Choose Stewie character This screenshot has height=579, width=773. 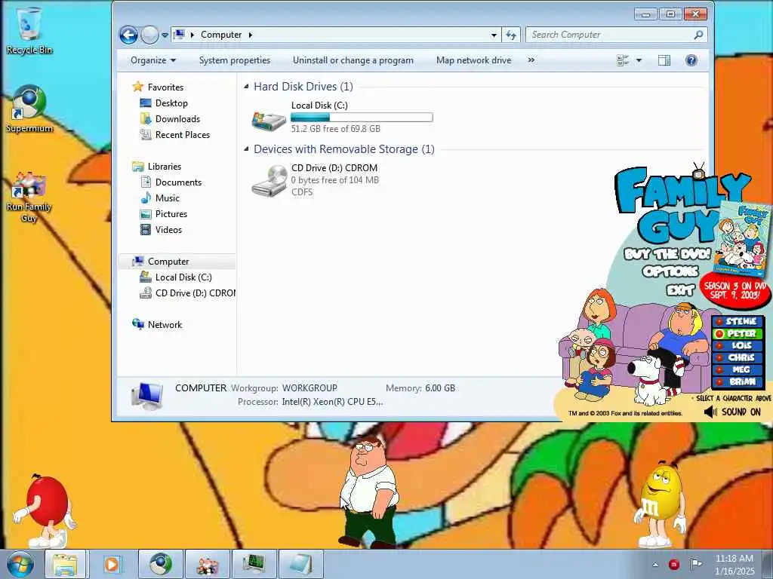tap(738, 321)
